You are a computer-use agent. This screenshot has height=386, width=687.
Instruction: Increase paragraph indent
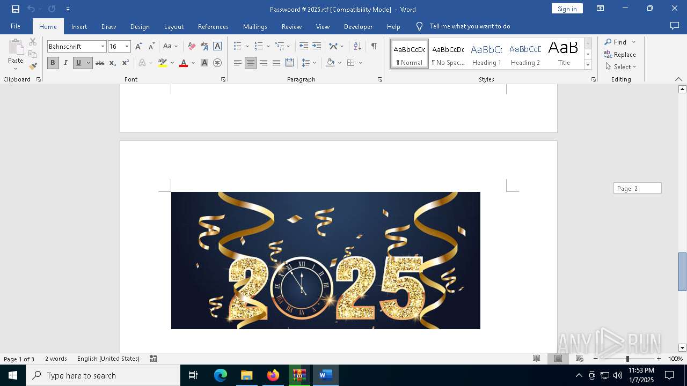(317, 46)
